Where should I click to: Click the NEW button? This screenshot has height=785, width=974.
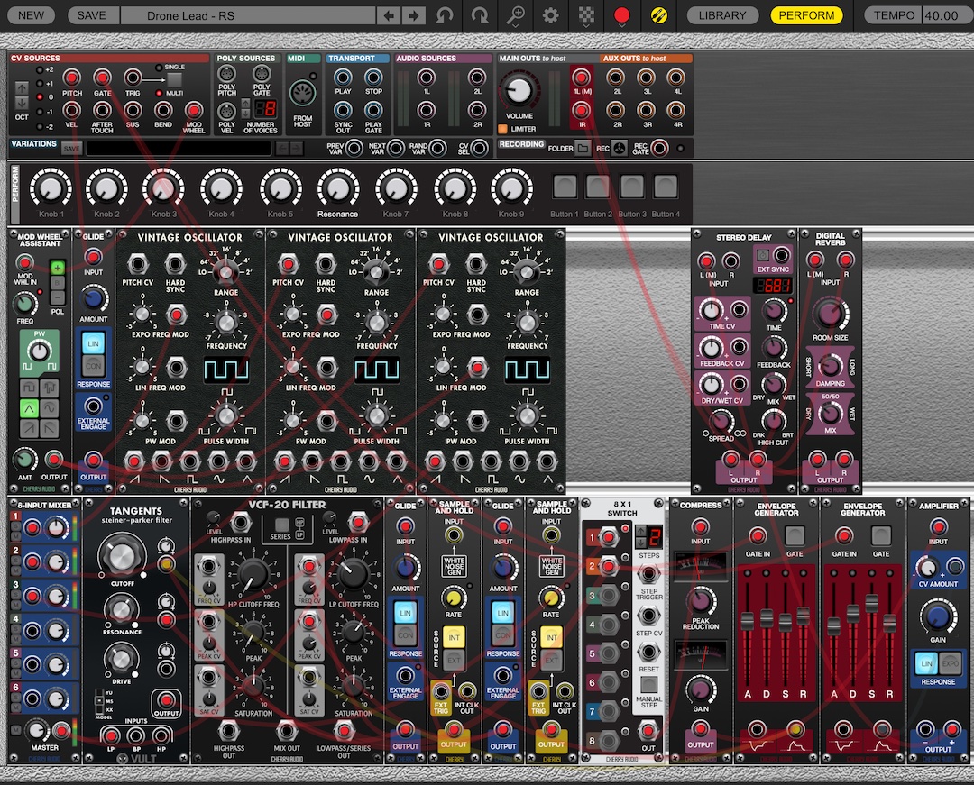(x=31, y=15)
